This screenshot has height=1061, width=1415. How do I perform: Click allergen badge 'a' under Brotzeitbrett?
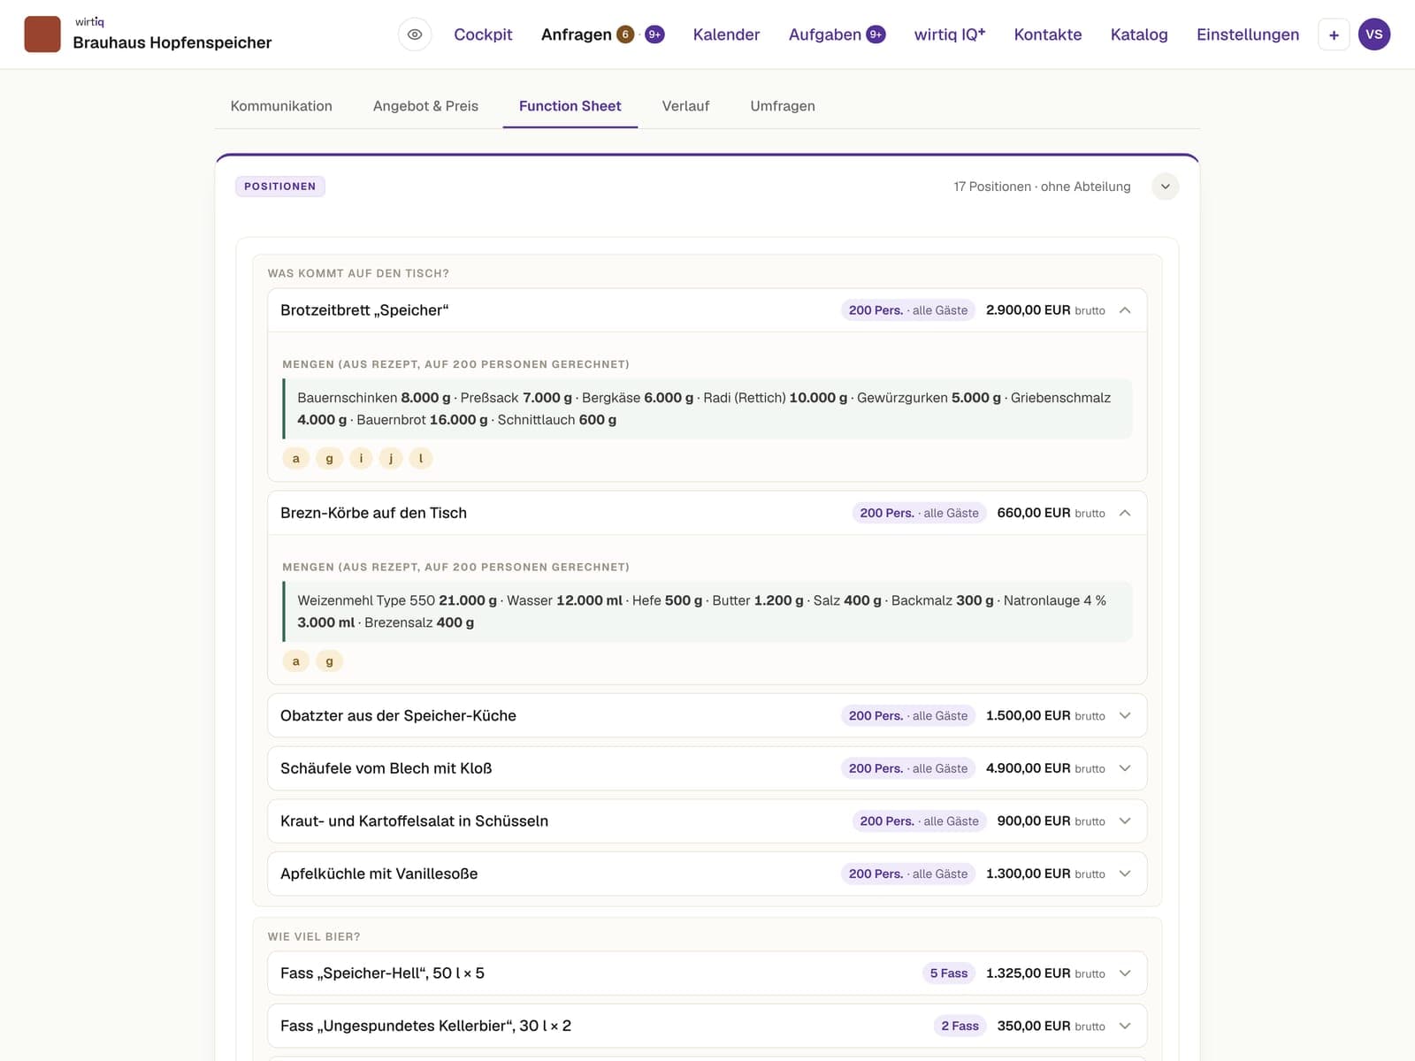(x=296, y=458)
